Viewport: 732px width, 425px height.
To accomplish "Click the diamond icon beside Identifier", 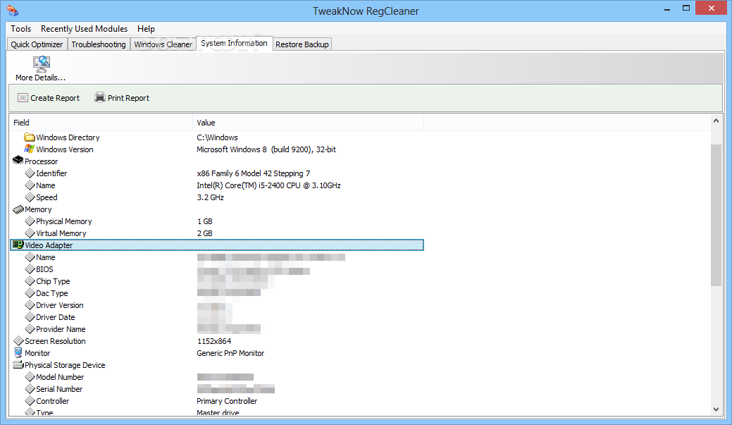I will click(30, 173).
